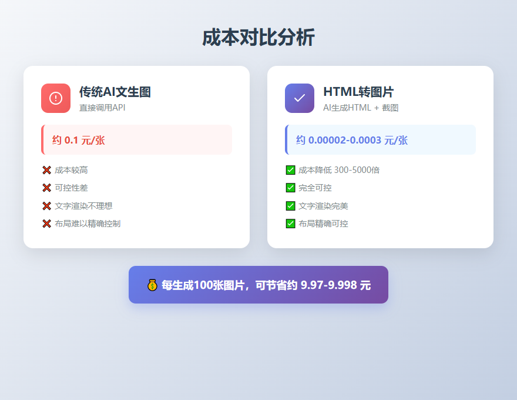Click the red X icon next to 布局难以精确控制
This screenshot has width=517, height=400.
pos(46,224)
